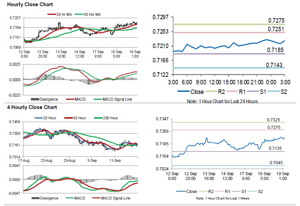The height and width of the screenshot is (206, 300).
Task: Click the 11-Sep axis label on 4-hourly chart
Action: pyautogui.click(x=115, y=160)
